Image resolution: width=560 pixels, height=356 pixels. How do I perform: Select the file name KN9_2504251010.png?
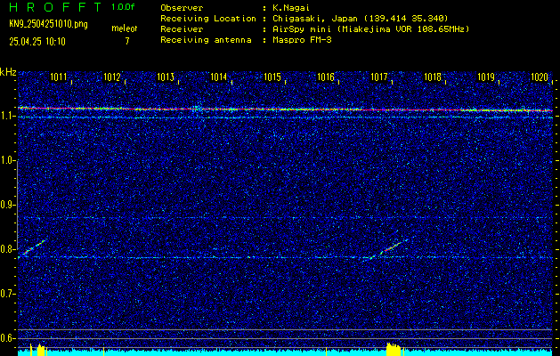pos(48,24)
